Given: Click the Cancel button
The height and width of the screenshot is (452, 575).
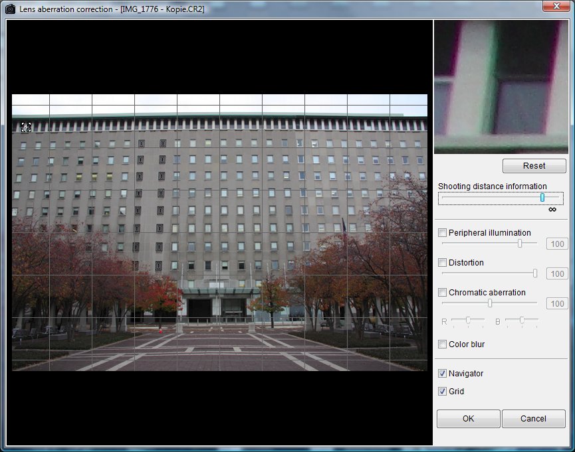Looking at the screenshot, I should 533,419.
